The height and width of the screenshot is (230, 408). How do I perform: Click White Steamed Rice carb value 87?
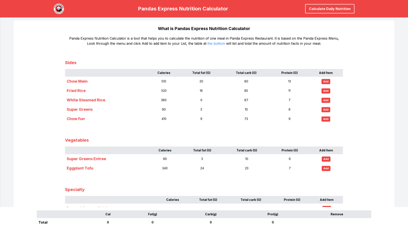click(x=246, y=100)
